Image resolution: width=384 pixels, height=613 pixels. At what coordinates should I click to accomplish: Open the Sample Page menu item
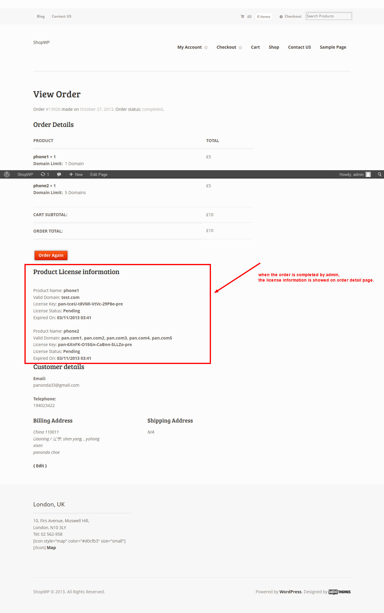click(x=333, y=47)
